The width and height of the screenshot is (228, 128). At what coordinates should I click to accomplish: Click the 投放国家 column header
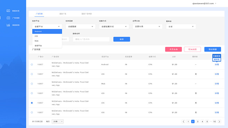coord(129,57)
